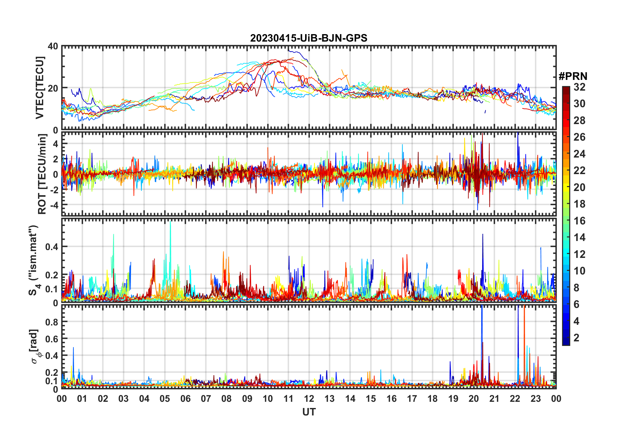Select the VTEC[TECU] y-axis label

click(x=40, y=88)
